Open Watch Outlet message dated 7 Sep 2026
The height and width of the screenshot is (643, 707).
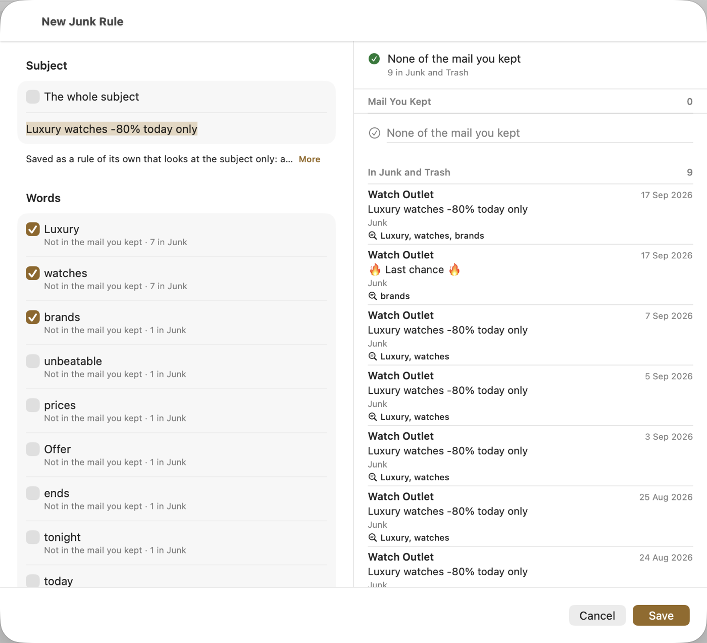click(530, 335)
